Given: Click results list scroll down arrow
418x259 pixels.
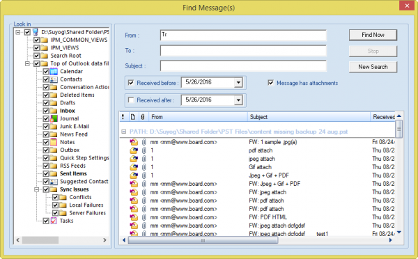Looking at the screenshot, I should tap(398, 233).
